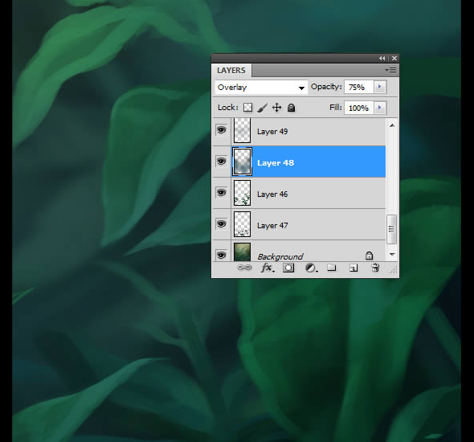The height and width of the screenshot is (442, 474).
Task: Create a new layer group folder
Action: coord(332,268)
